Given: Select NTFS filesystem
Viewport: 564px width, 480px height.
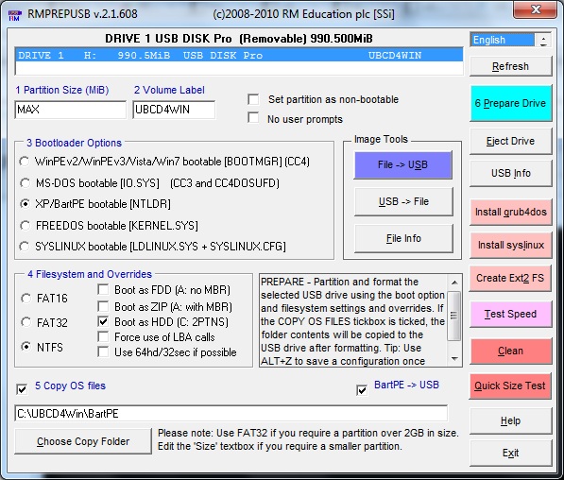Looking at the screenshot, I should click(x=26, y=347).
